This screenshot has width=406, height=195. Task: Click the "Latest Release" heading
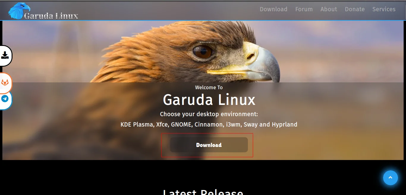[203, 192]
